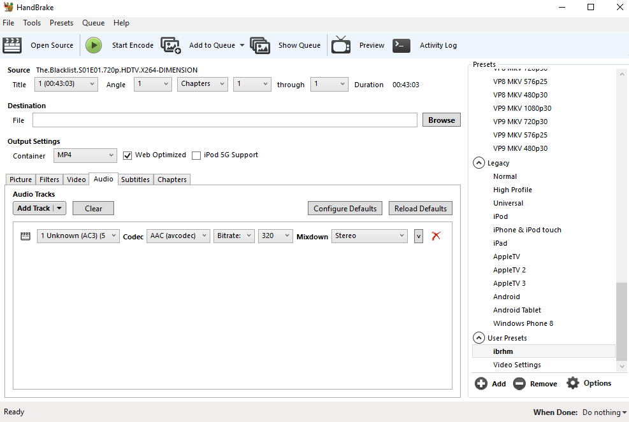The width and height of the screenshot is (629, 422).
Task: Switch to the Subtitles tab
Action: click(x=135, y=179)
